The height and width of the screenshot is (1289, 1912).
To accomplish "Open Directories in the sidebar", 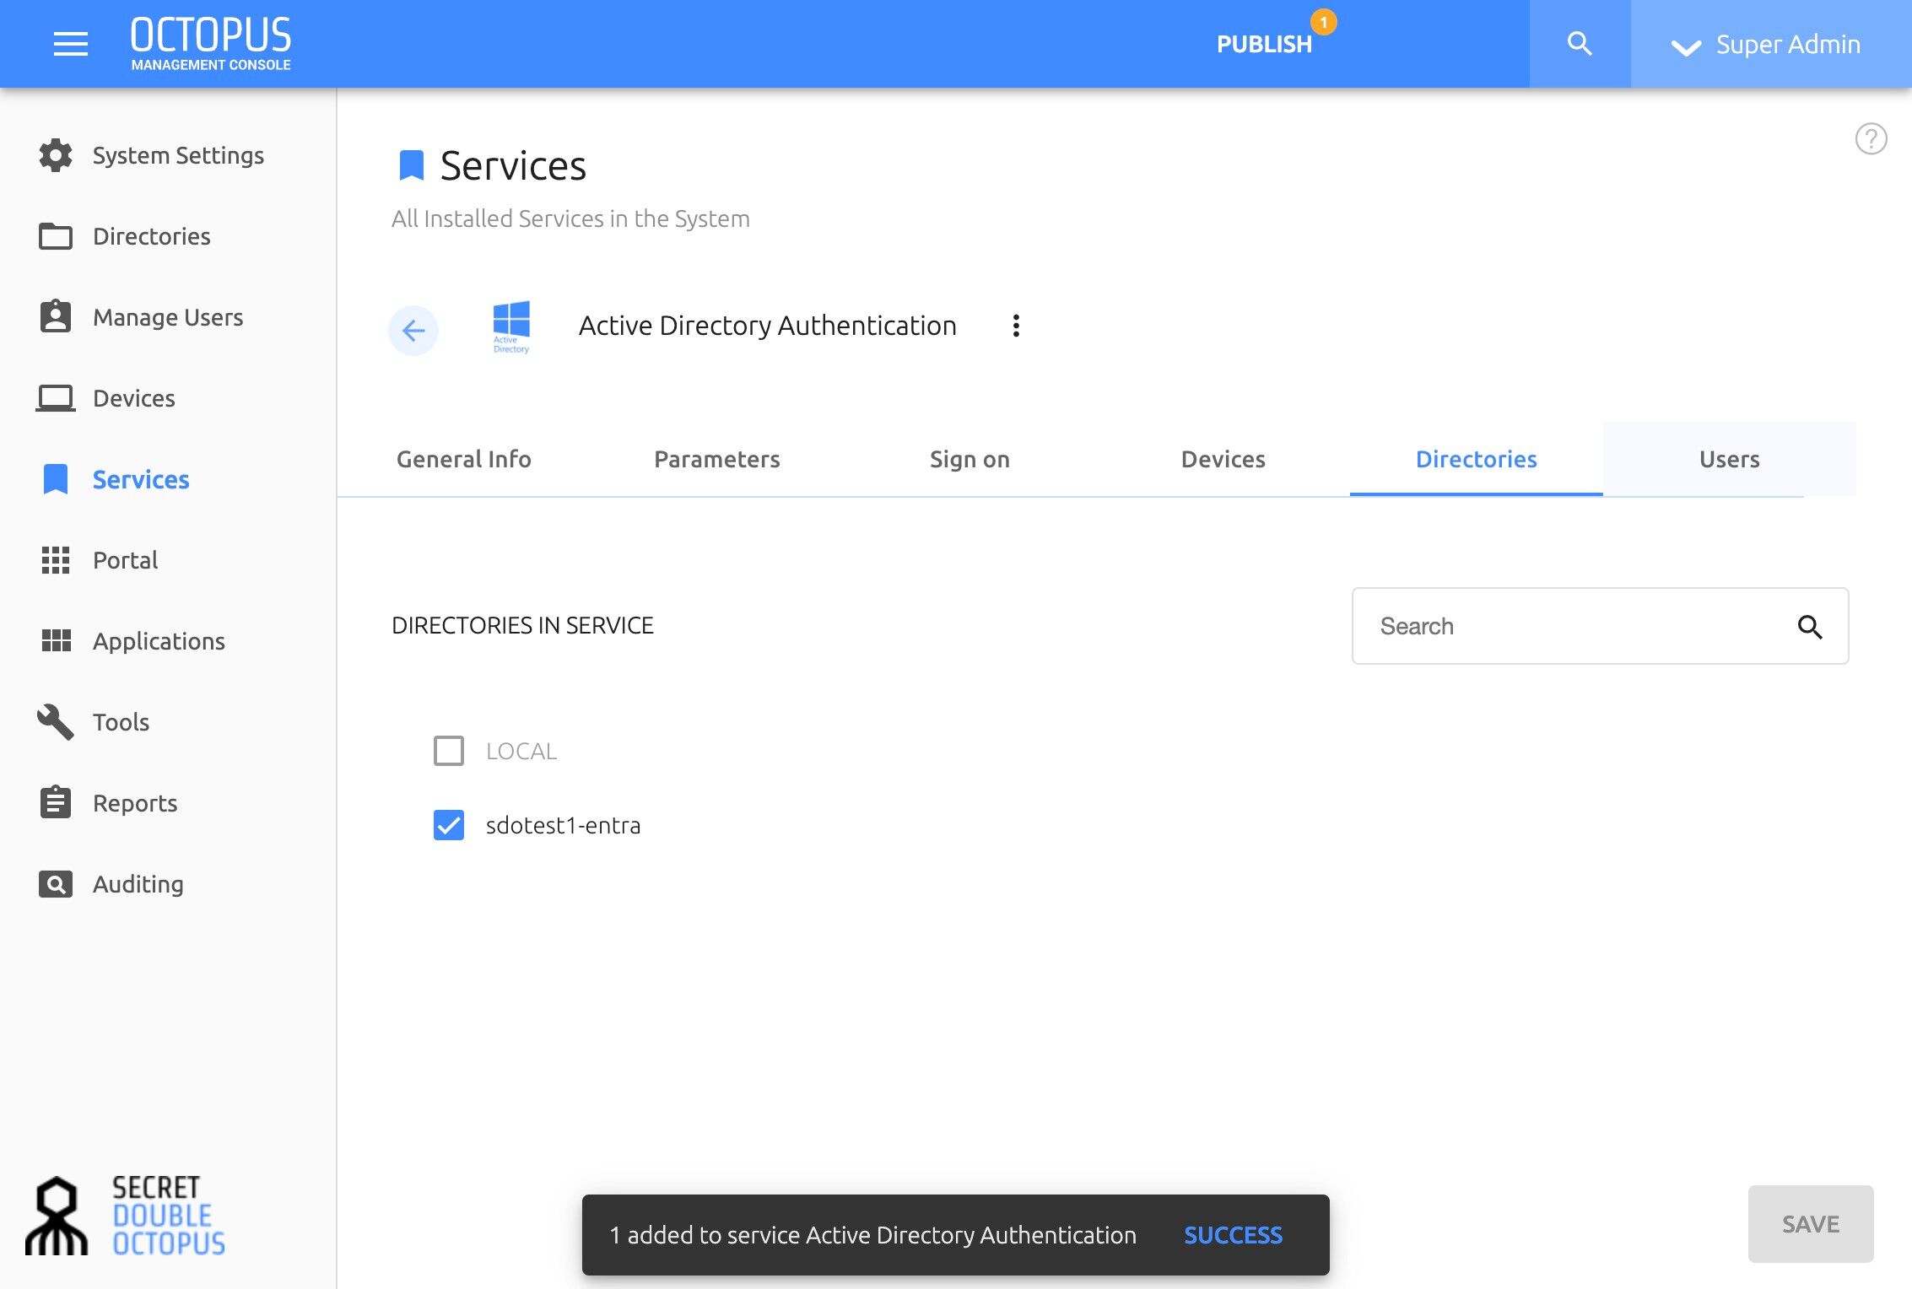I will point(152,236).
